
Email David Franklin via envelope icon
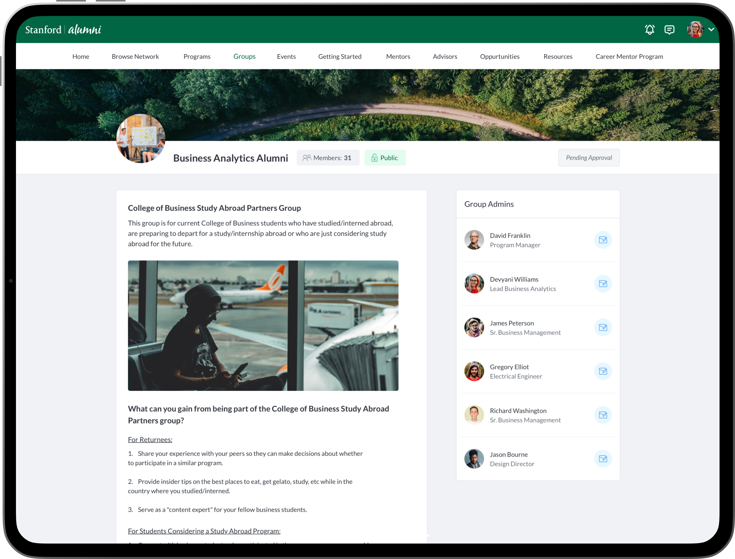603,240
